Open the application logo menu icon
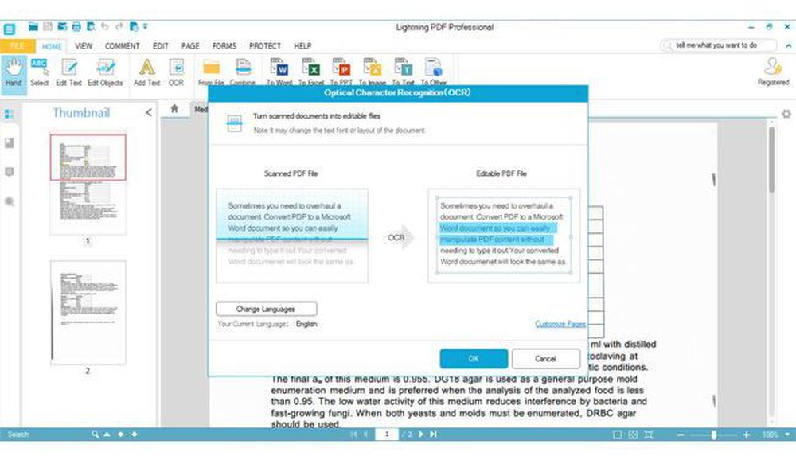796x456 pixels. click(x=9, y=29)
